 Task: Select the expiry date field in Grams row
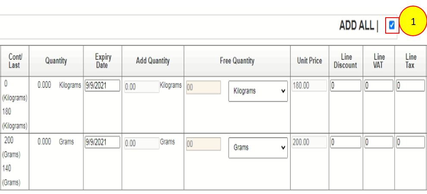tap(102, 142)
